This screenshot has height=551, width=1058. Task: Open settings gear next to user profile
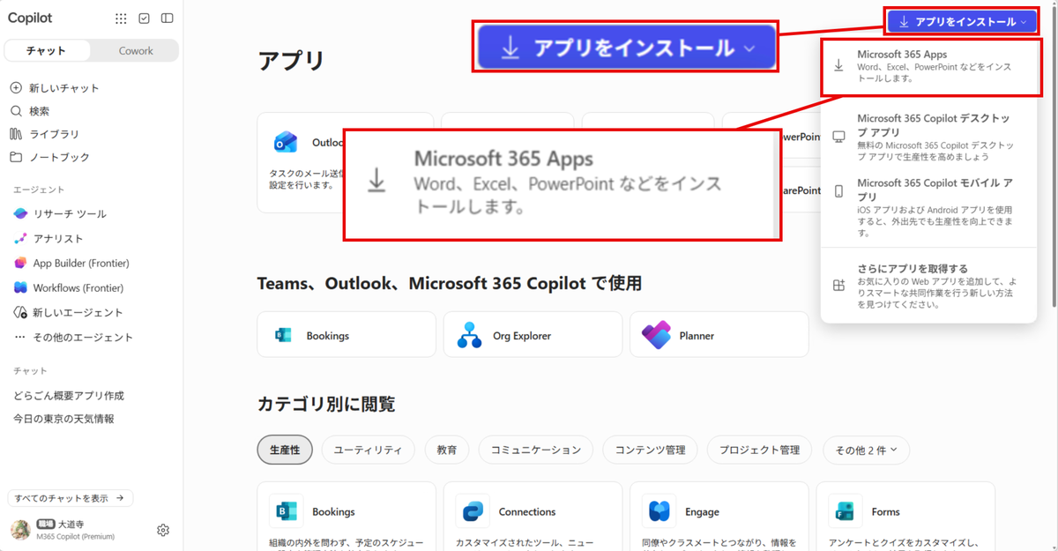click(x=163, y=530)
